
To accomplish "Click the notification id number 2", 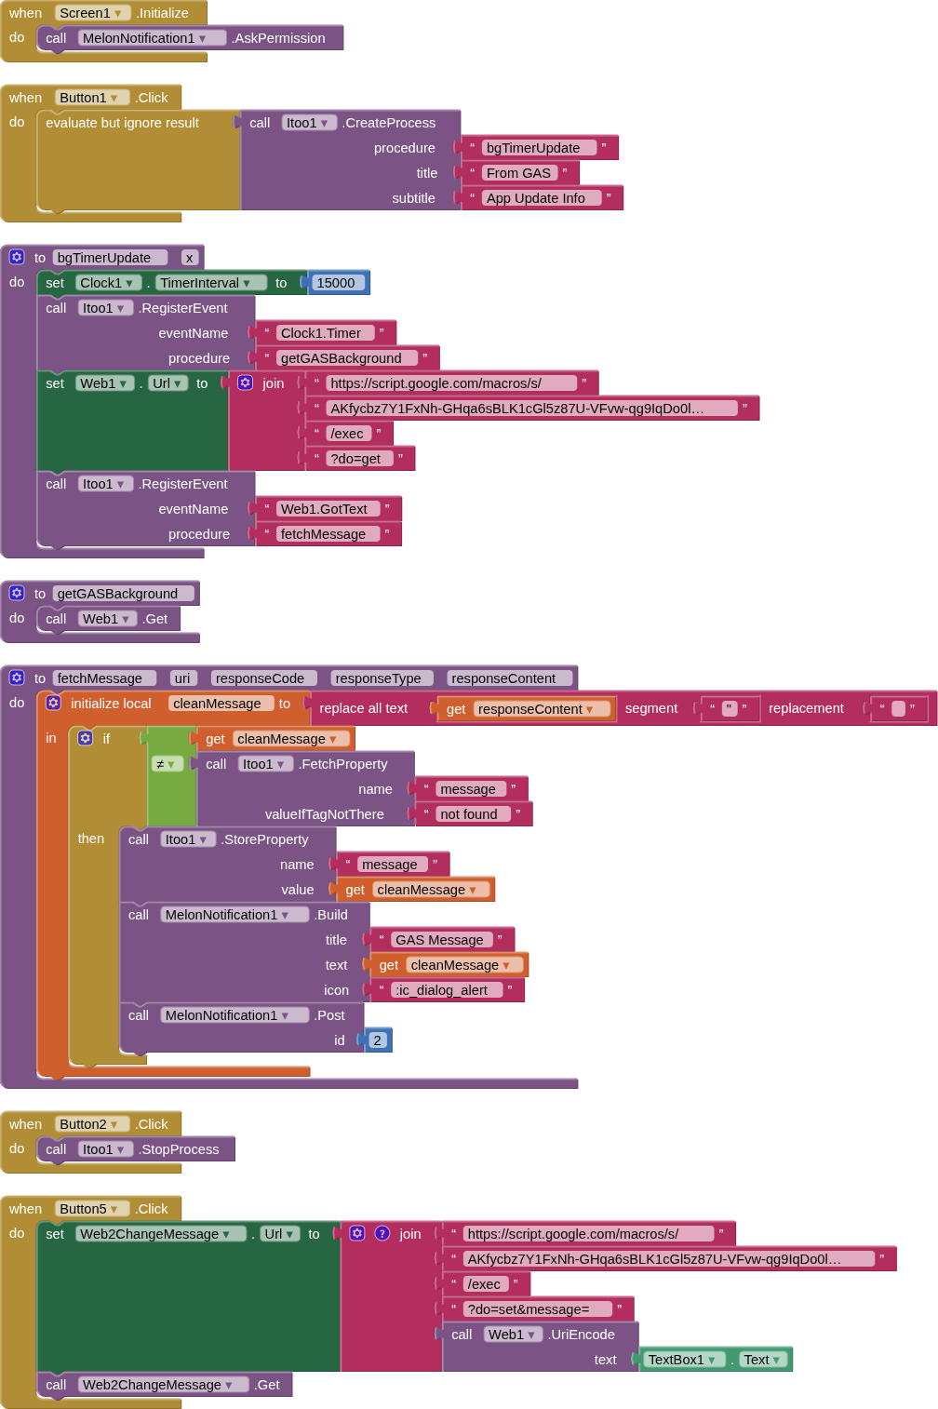I will pyautogui.click(x=377, y=1040).
